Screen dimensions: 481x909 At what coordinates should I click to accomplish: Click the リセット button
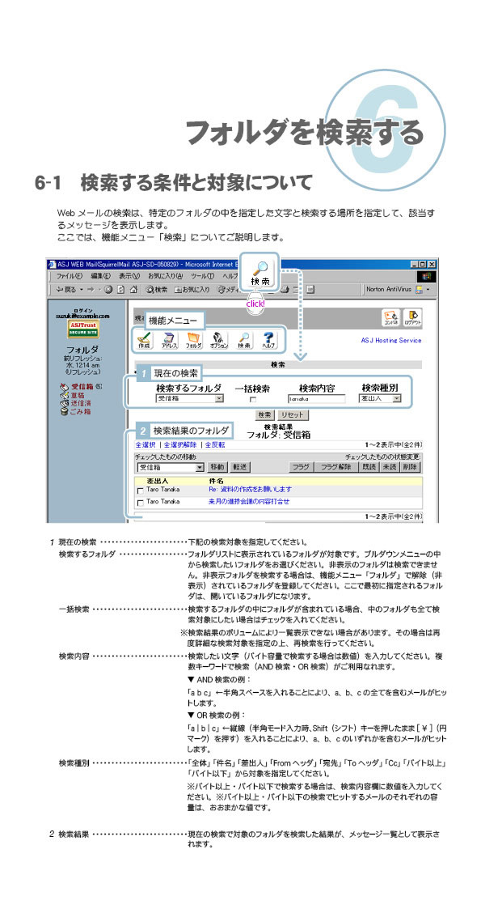click(x=293, y=415)
